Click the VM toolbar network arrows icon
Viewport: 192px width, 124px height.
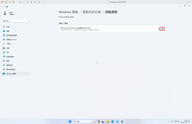click(24, 2)
